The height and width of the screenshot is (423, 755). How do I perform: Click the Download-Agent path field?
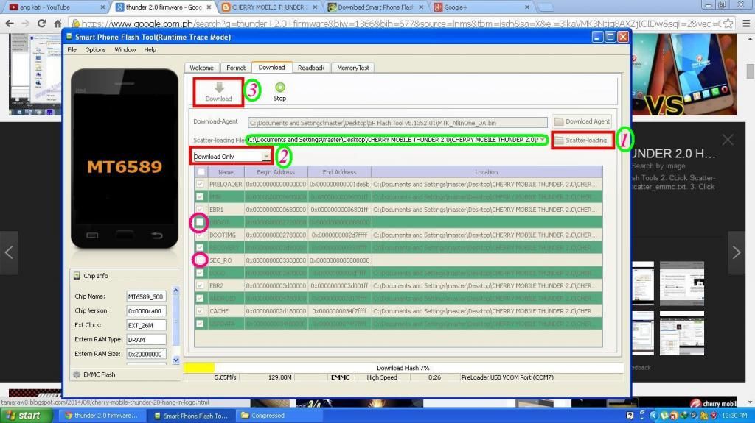pyautogui.click(x=397, y=123)
